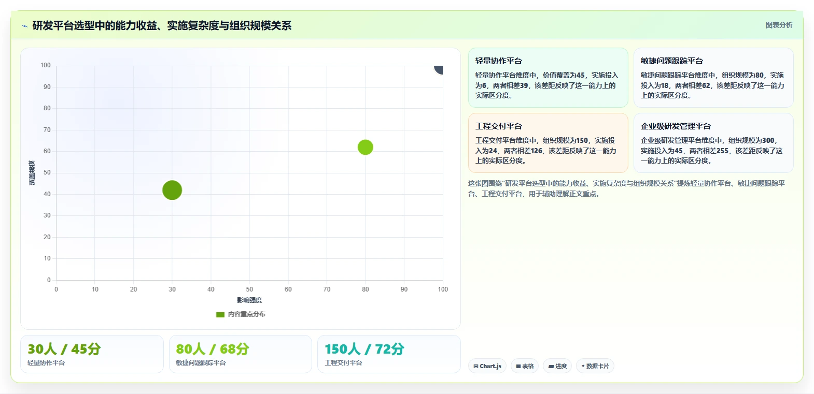Click the 30人 / 45分 stat value
This screenshot has height=394, width=814.
[x=64, y=349]
